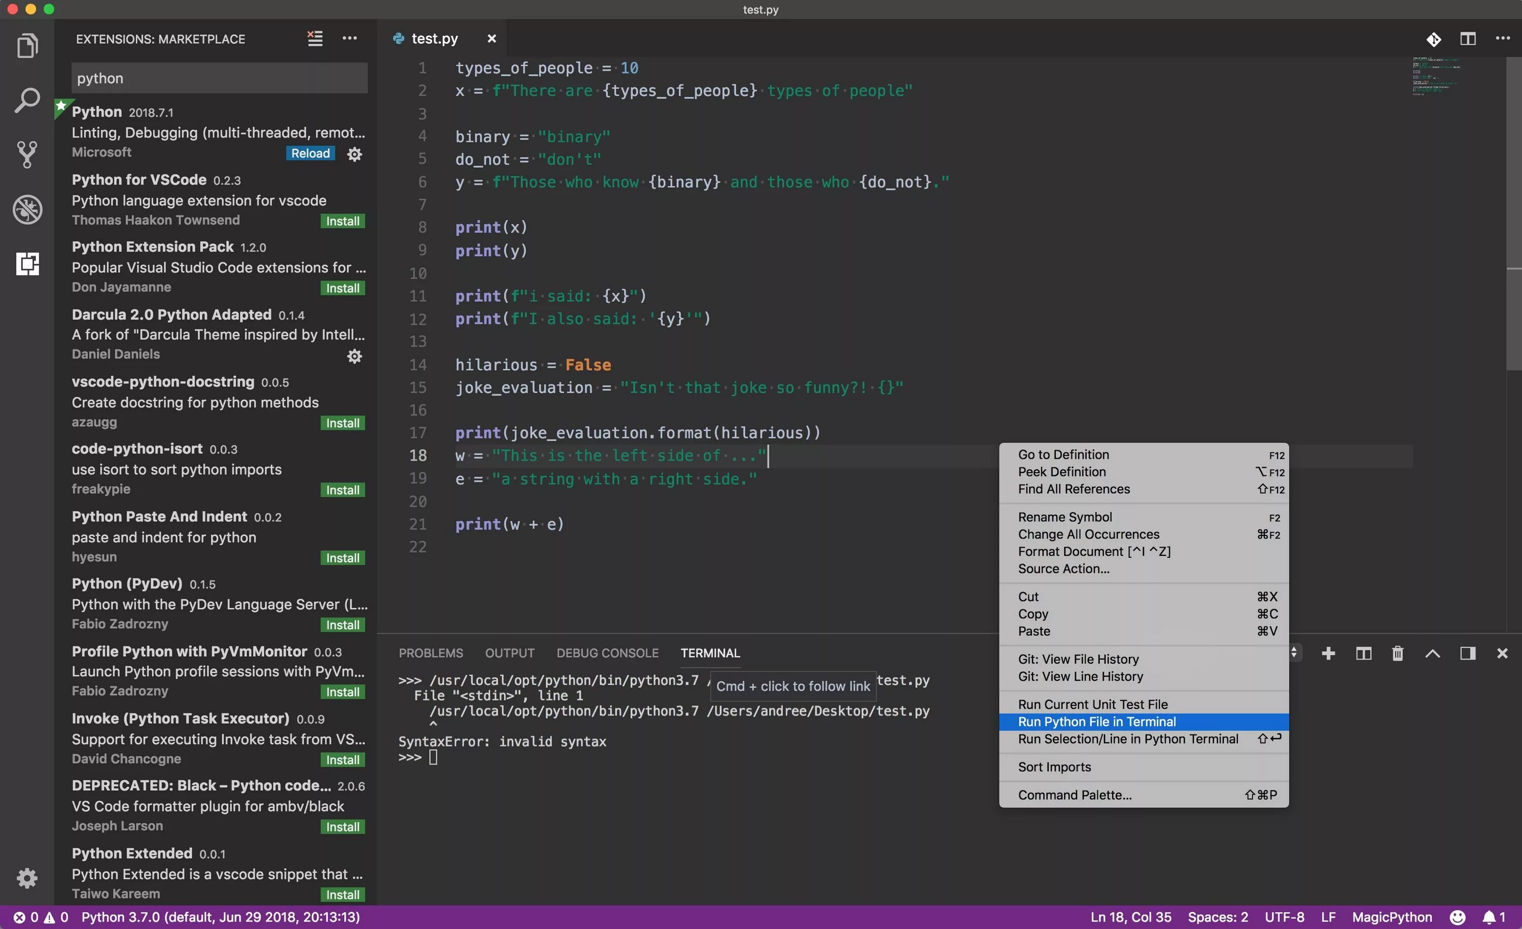Open the terminal selector dropdown

point(1295,653)
